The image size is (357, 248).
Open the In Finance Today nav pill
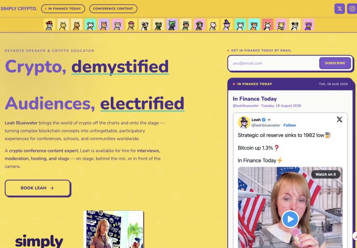[x=63, y=8]
